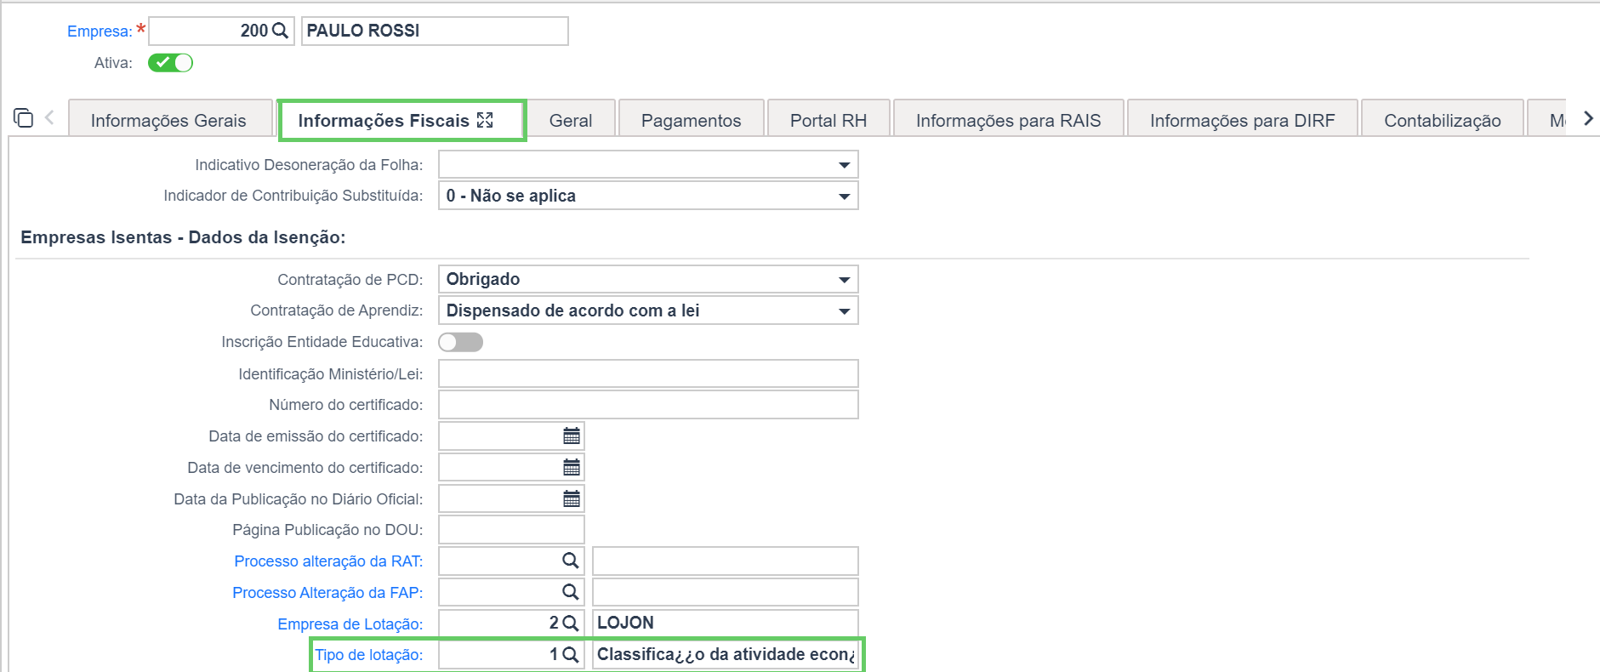Click the Processo alteração da RAT link
The height and width of the screenshot is (672, 1600).
[x=328, y=561]
